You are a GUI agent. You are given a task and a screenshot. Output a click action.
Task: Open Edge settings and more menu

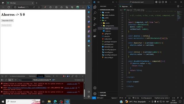(83, 7)
